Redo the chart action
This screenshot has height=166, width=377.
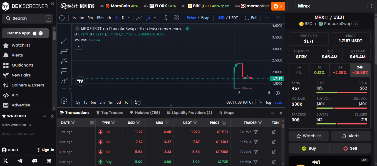point(277,18)
